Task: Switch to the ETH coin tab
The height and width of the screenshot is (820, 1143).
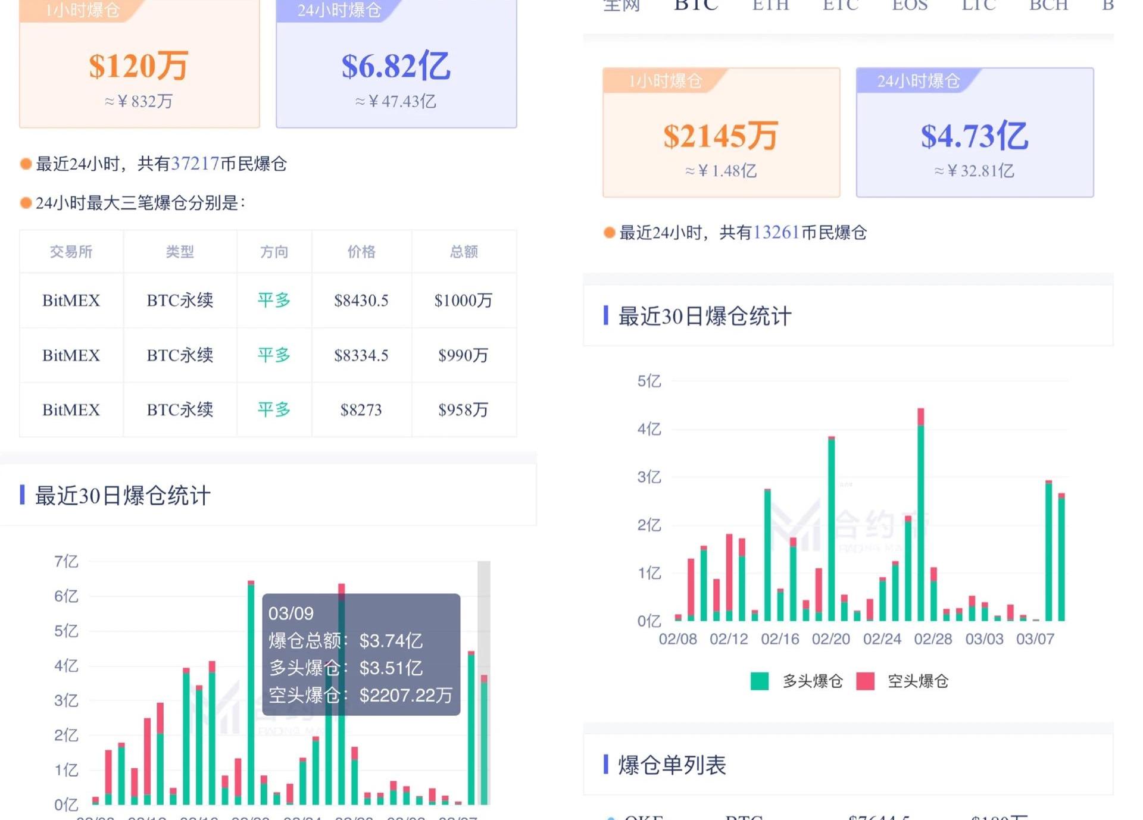Action: click(x=770, y=5)
